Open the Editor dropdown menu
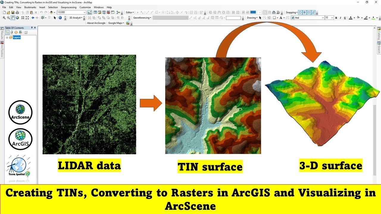The width and height of the screenshot is (381, 214). pos(130,12)
